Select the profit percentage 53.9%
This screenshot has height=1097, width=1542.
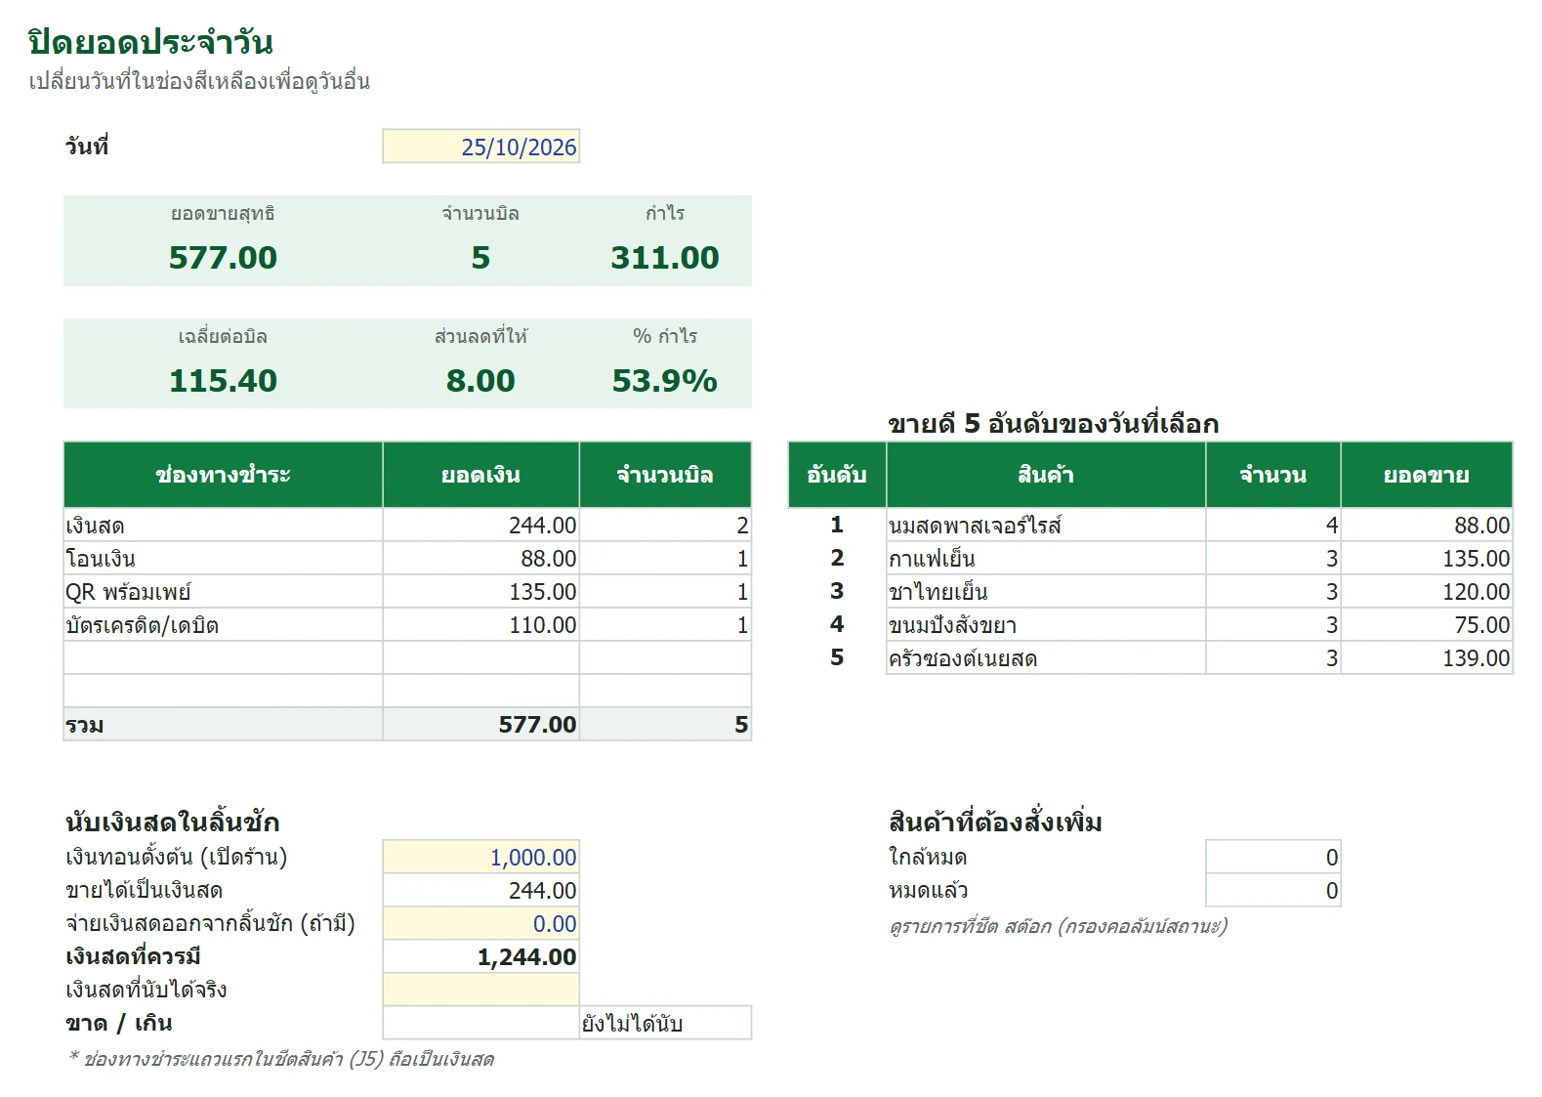[x=665, y=380]
